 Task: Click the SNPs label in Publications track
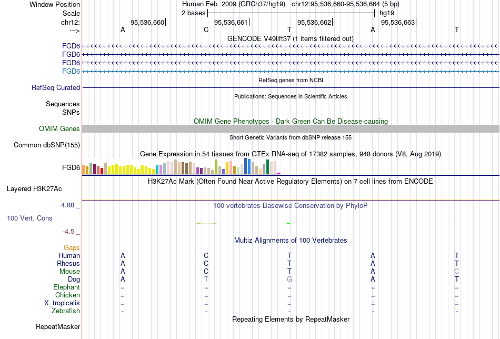(71, 112)
